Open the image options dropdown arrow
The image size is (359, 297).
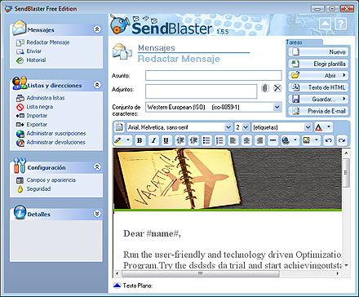pyautogui.click(x=317, y=140)
